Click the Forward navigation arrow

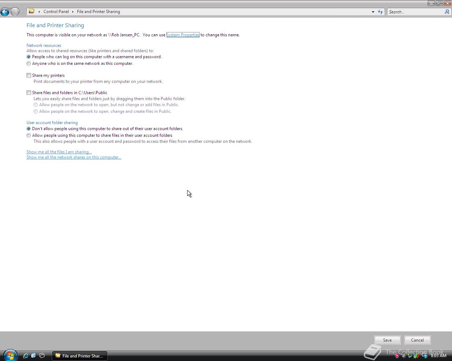[15, 12]
